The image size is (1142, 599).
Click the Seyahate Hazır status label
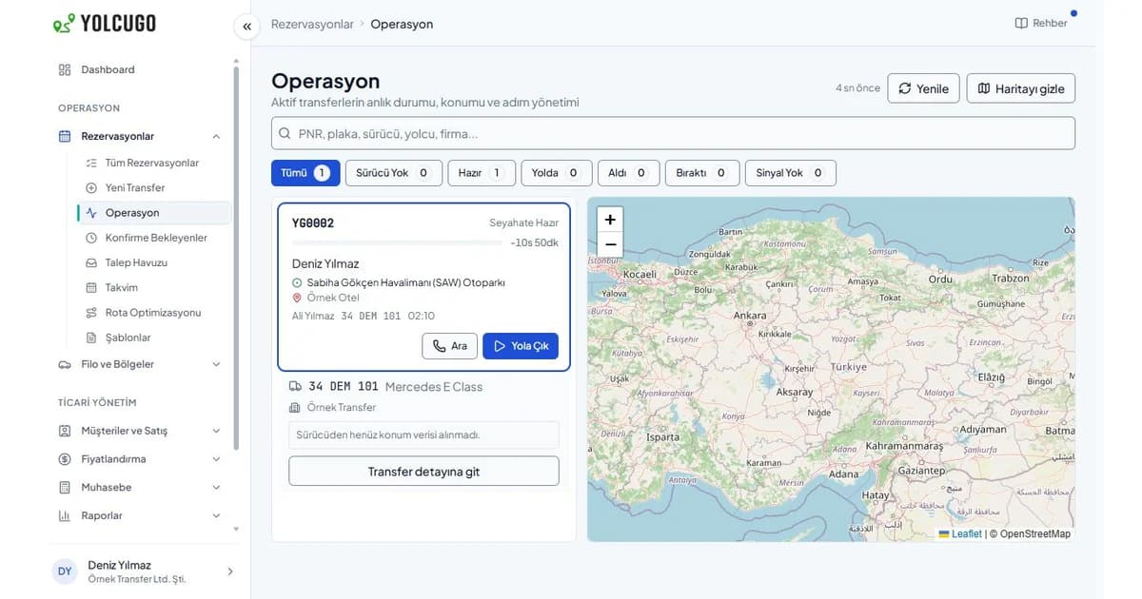pos(523,222)
